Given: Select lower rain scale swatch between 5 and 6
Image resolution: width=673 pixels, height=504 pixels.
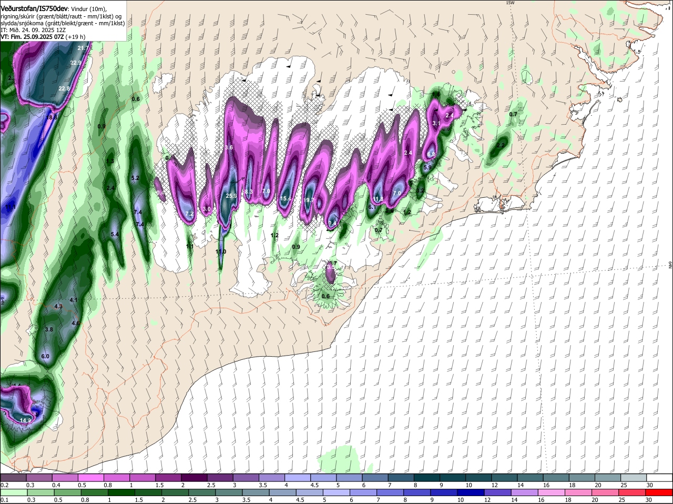Looking at the screenshot, I should [x=336, y=492].
